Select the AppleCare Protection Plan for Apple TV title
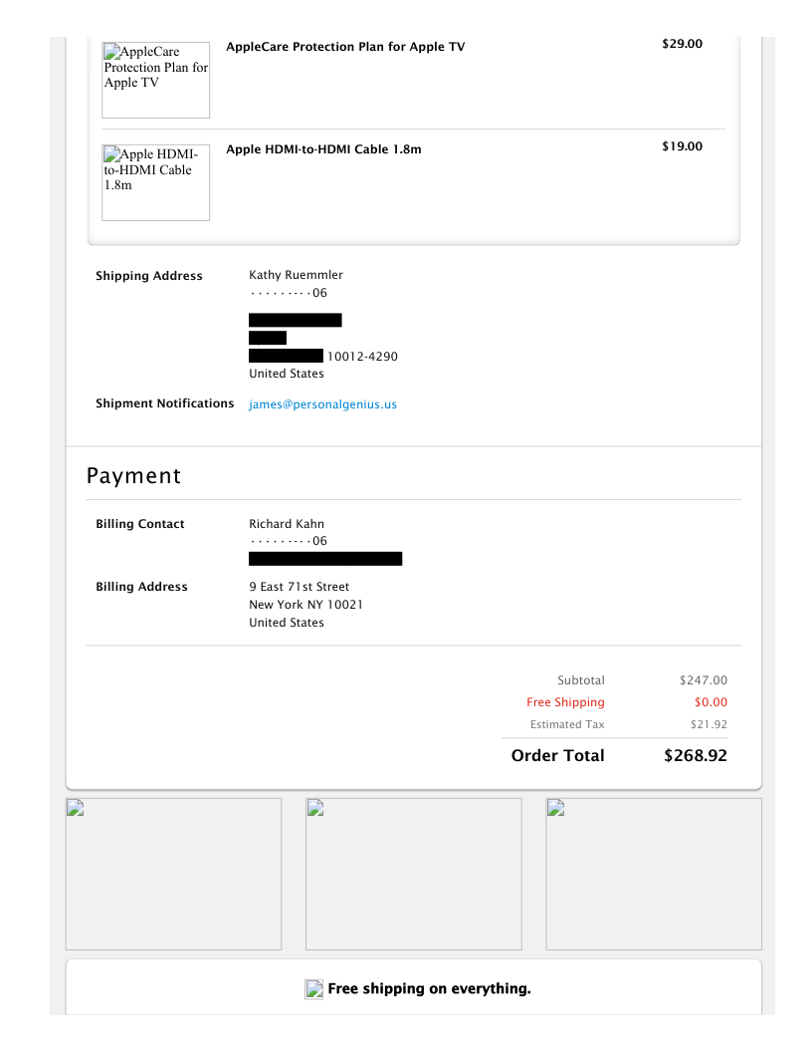This screenshot has width=812, height=1052. (344, 47)
